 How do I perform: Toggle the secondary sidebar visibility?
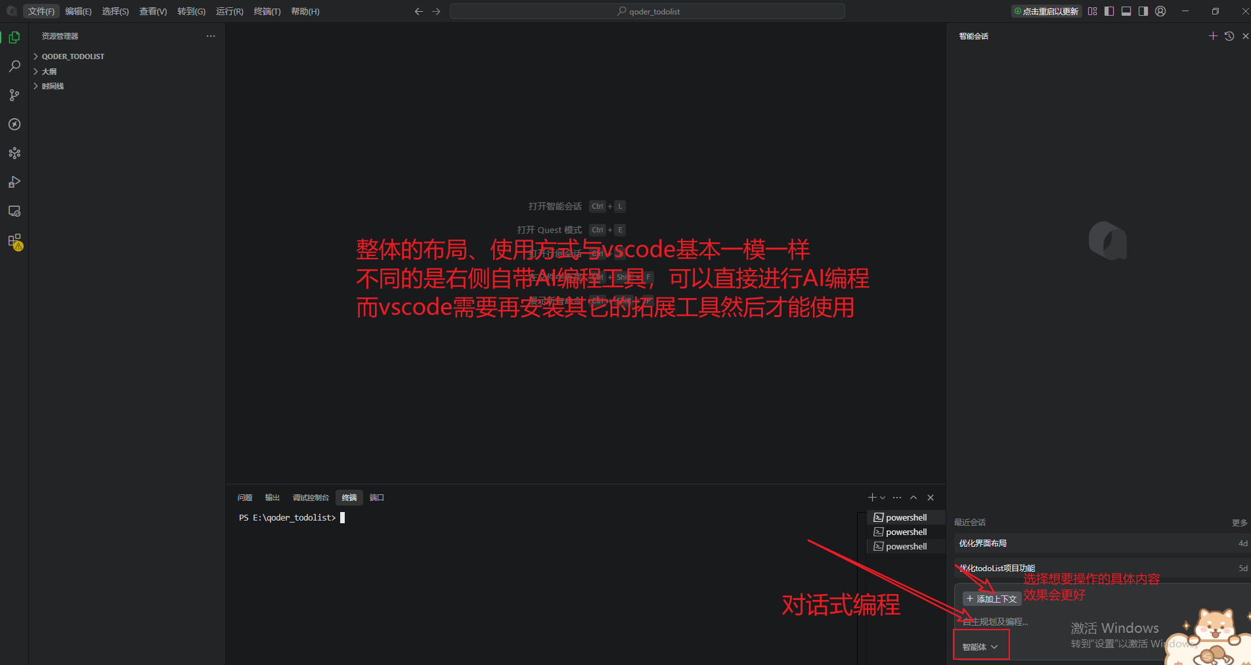point(1143,11)
